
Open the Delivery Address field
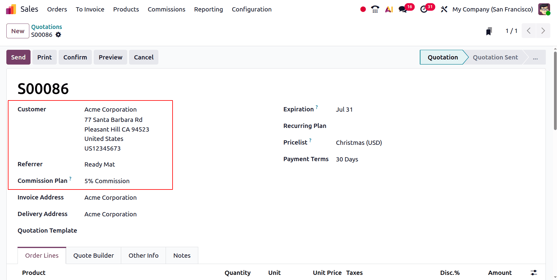(111, 214)
